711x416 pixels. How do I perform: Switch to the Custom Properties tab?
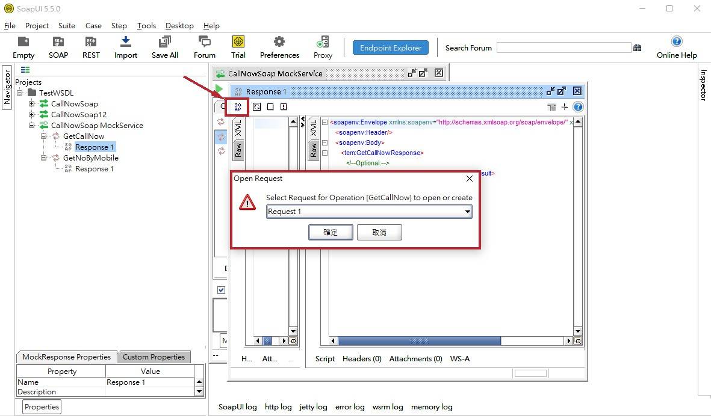tap(154, 356)
